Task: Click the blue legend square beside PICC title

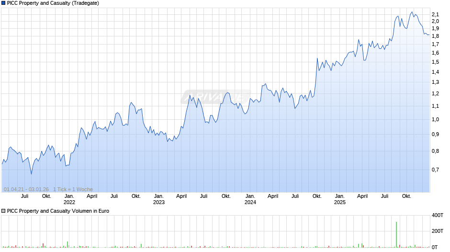Action: pyautogui.click(x=3, y=3)
